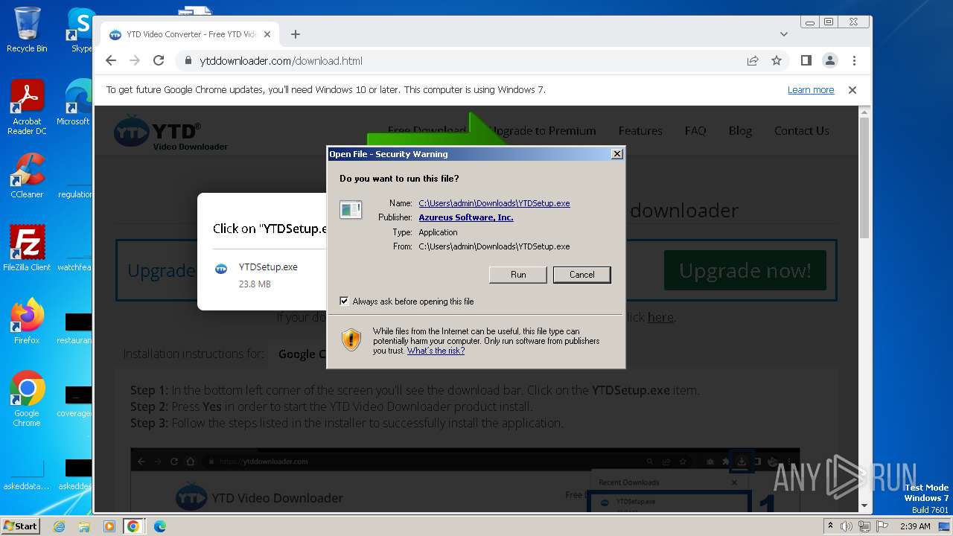Focus the ytddownloader.com address bar
The image size is (953, 536).
[462, 61]
